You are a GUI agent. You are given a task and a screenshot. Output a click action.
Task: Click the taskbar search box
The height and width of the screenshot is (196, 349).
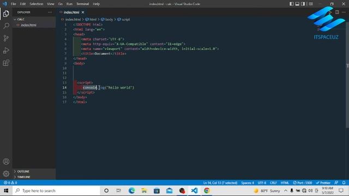(x=56, y=191)
